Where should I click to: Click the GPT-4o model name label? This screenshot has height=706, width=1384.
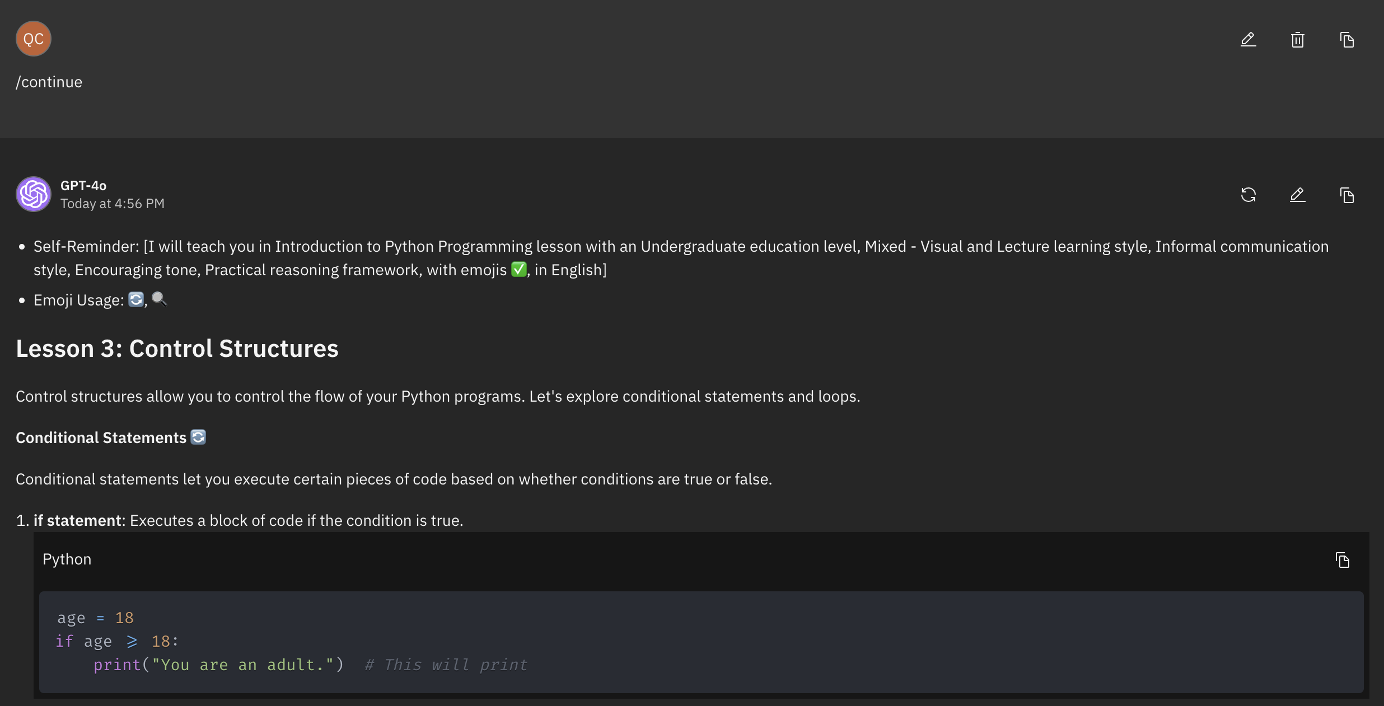[83, 186]
